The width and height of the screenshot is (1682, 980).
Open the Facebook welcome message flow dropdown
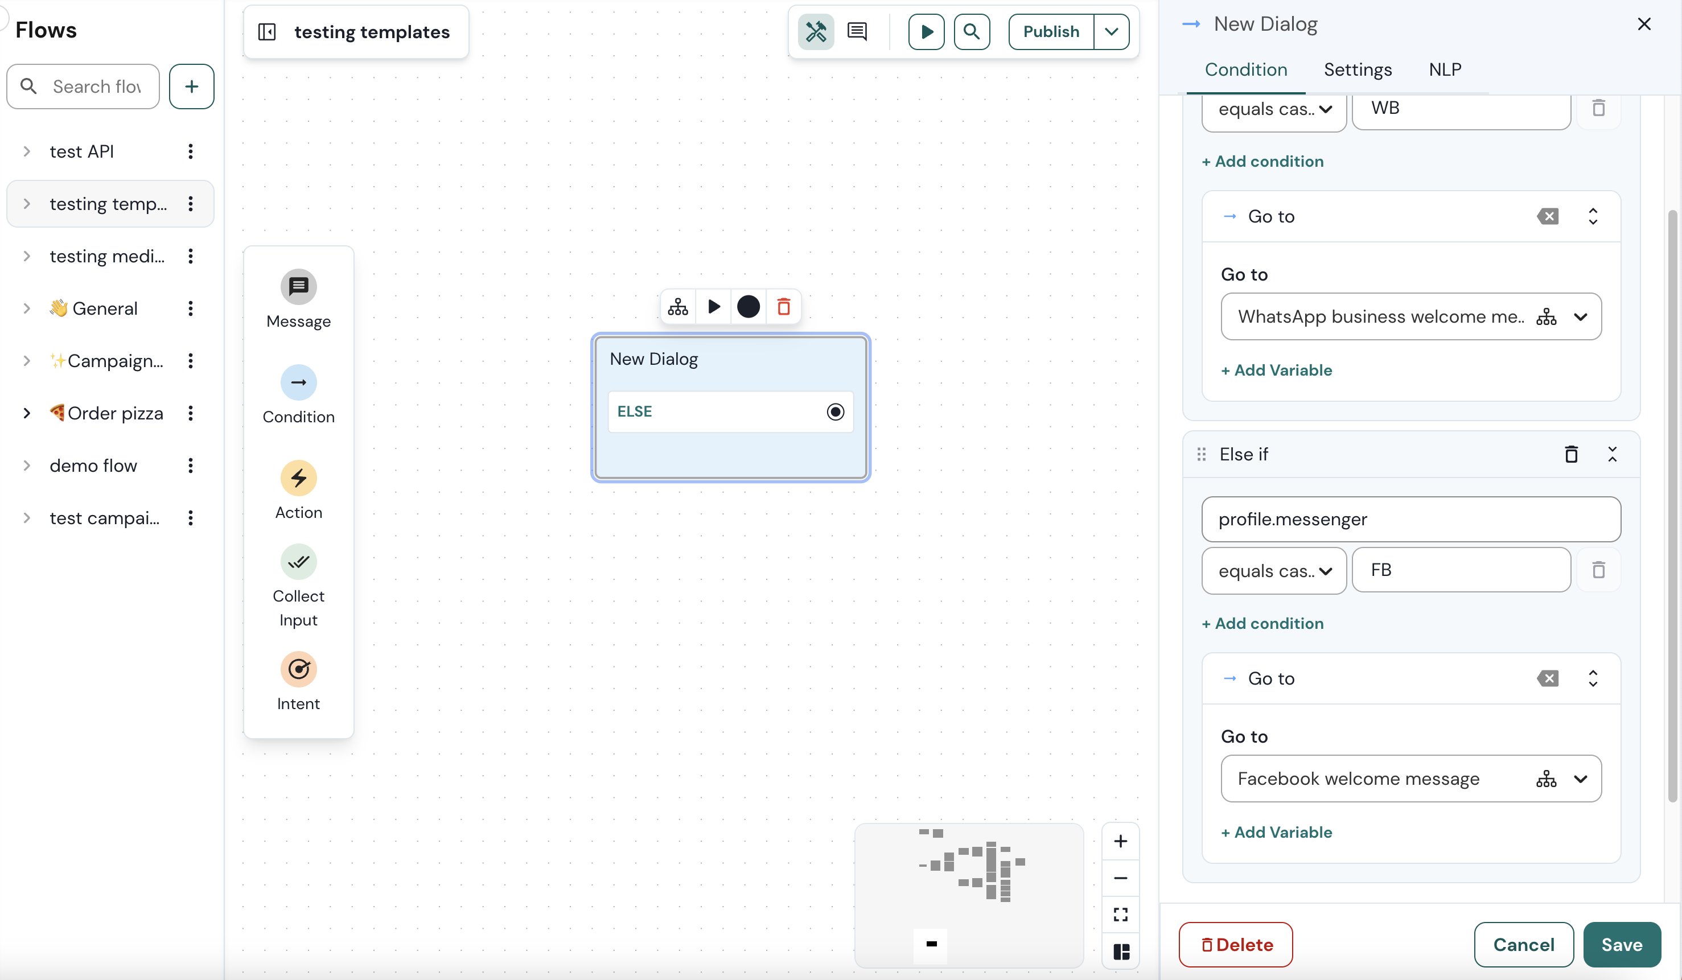(1581, 779)
